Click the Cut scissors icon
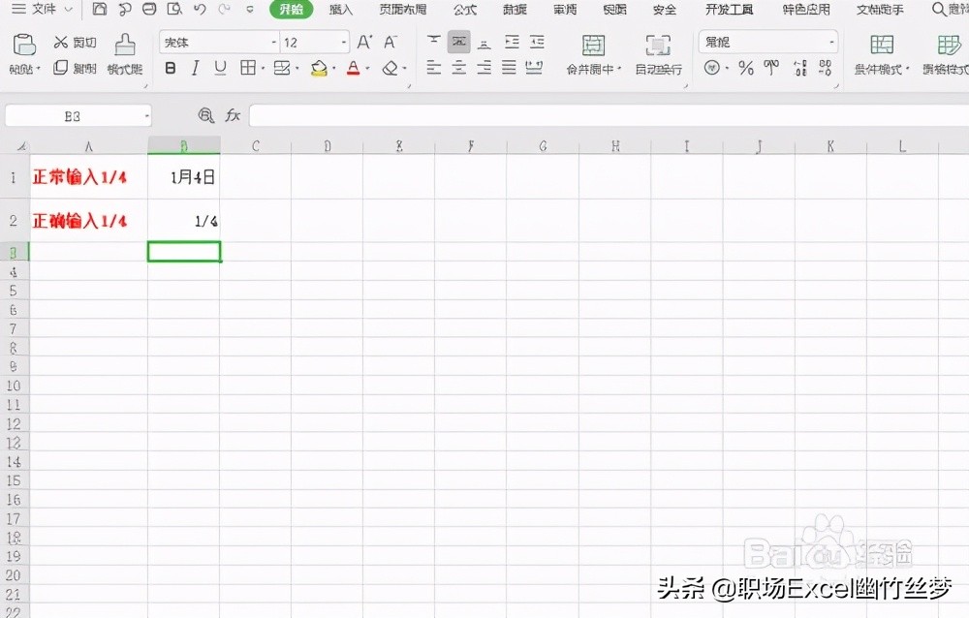Image resolution: width=969 pixels, height=618 pixels. [60, 42]
